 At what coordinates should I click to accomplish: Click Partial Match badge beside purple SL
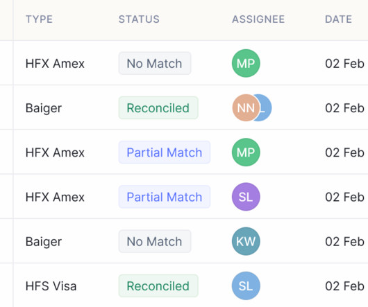pyautogui.click(x=165, y=197)
